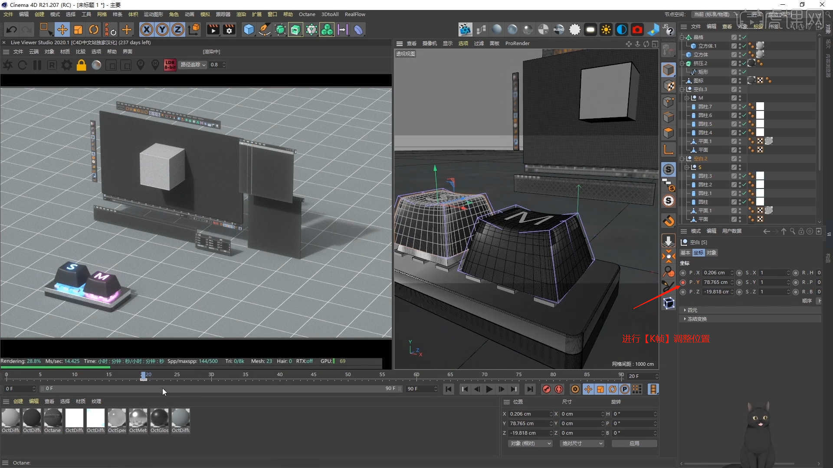Open viewport ProRender menu
The image size is (833, 468).
coord(517,43)
